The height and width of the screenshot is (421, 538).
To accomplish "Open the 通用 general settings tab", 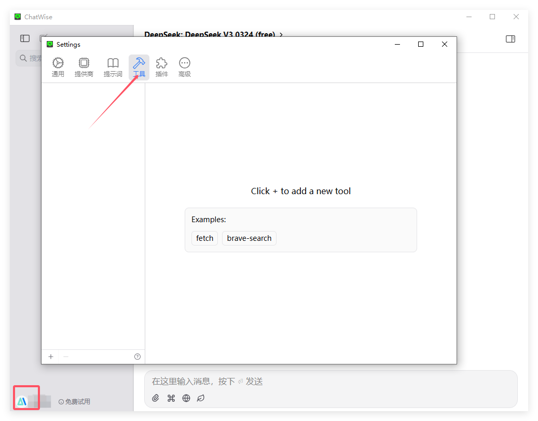I will 58,67.
